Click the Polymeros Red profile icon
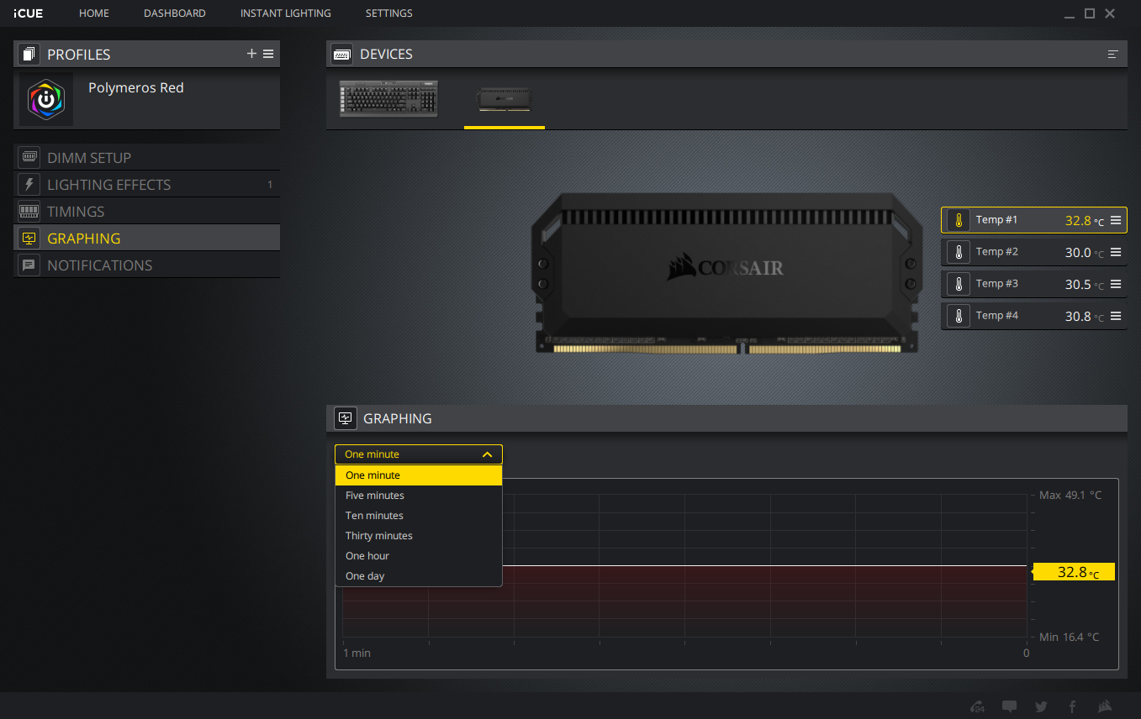The height and width of the screenshot is (719, 1141). click(x=46, y=99)
